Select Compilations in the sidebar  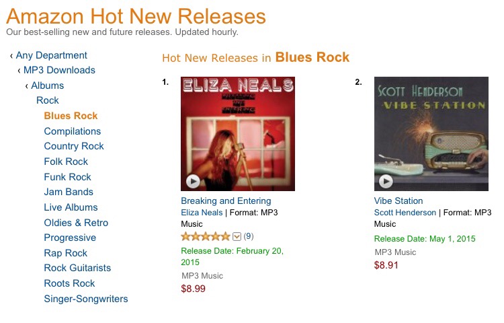pos(73,131)
